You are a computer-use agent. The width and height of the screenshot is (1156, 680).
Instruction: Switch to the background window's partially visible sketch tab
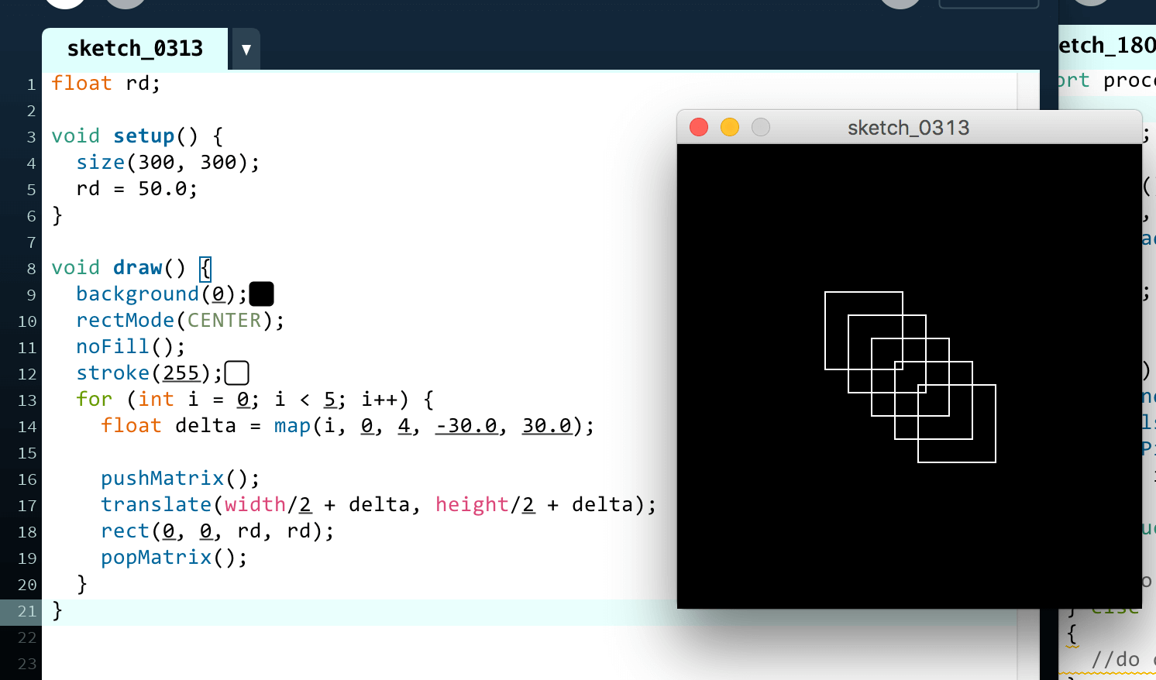[x=1107, y=46]
